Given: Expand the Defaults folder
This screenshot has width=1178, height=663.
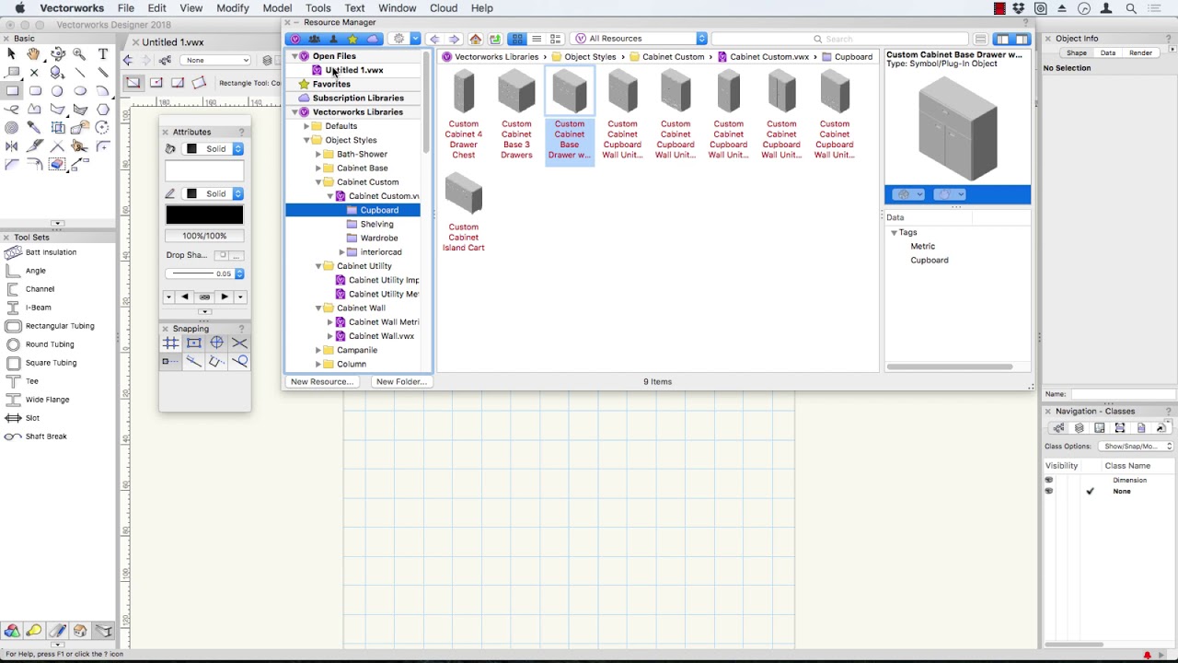Looking at the screenshot, I should [306, 126].
